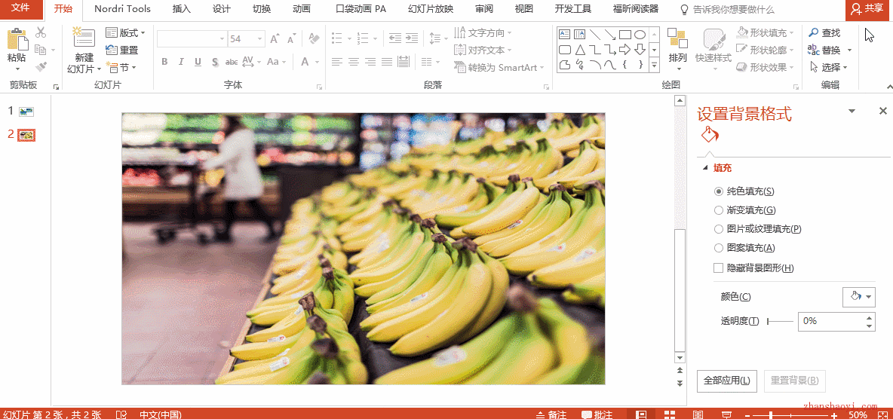The width and height of the screenshot is (893, 419).
Task: Click the 查找 find icon
Action: [x=813, y=33]
